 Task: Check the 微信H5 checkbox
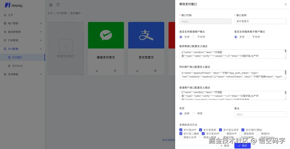(258, 134)
